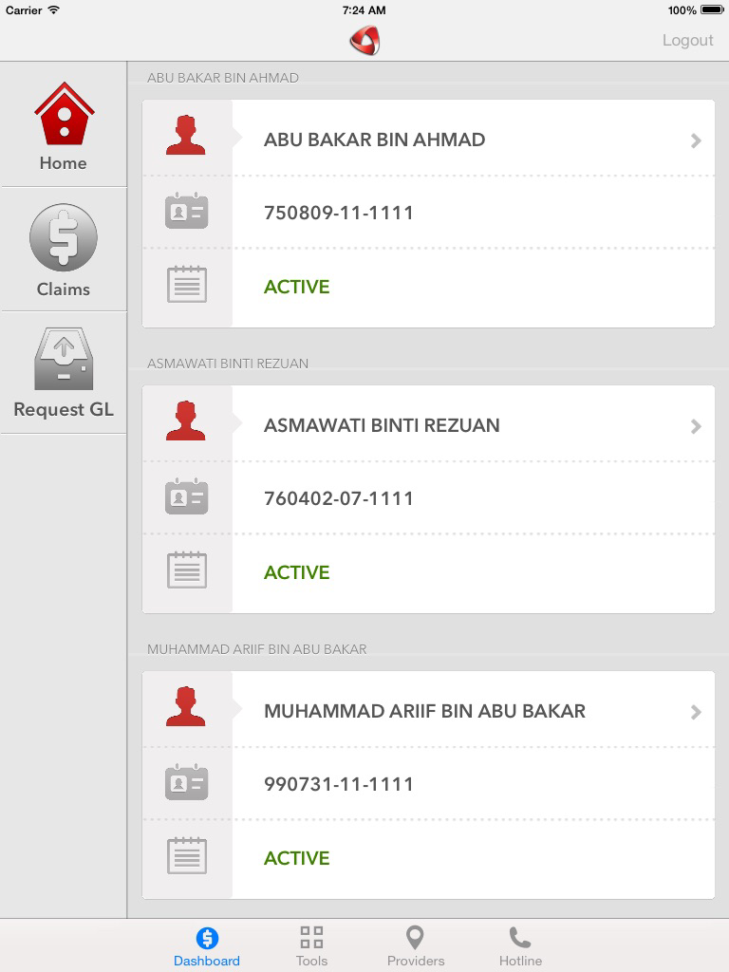Expand Abu Bakar Bin Ahmad details chevron
The image size is (729, 972).
click(696, 140)
